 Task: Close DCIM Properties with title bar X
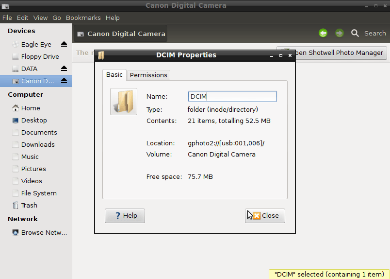click(x=290, y=55)
